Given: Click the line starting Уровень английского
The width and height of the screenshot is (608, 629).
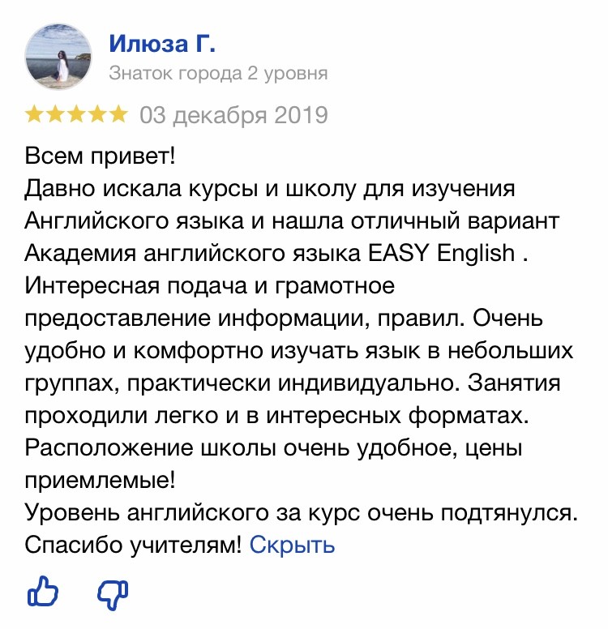Looking at the screenshot, I should (x=302, y=512).
